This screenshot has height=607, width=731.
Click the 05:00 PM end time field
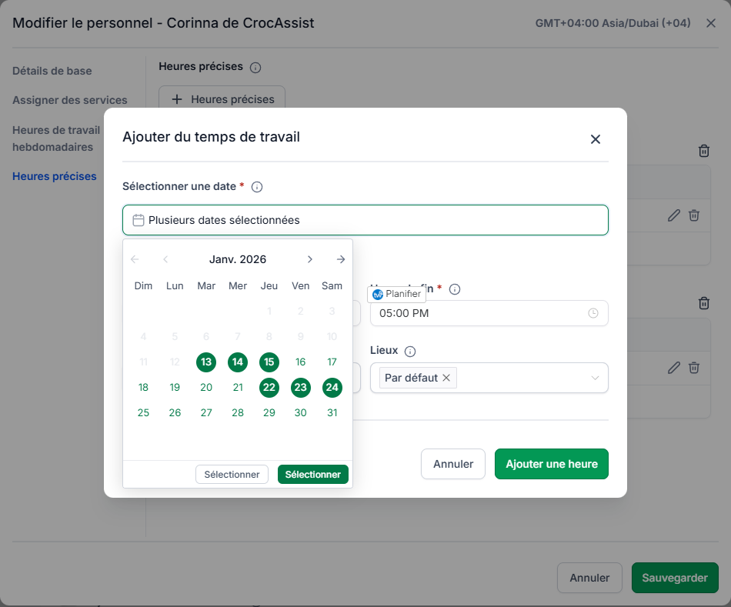click(489, 313)
